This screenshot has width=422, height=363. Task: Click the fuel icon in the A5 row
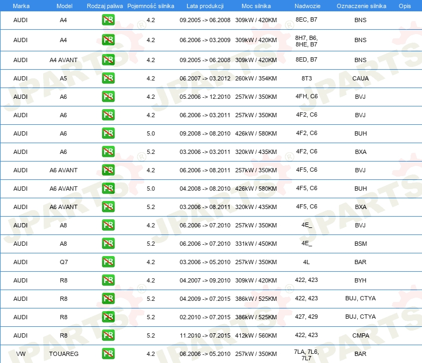click(108, 78)
